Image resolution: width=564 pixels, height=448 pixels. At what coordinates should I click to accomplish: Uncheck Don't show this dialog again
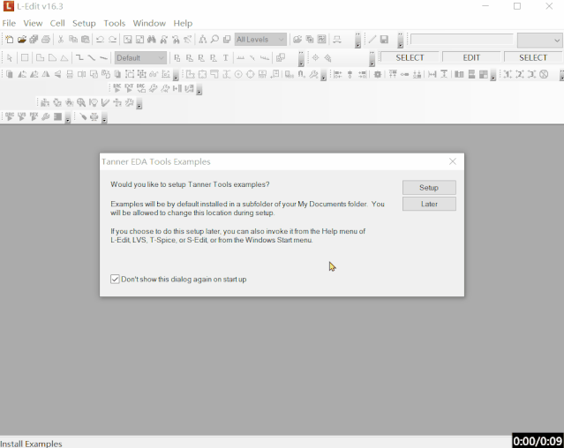coord(115,280)
